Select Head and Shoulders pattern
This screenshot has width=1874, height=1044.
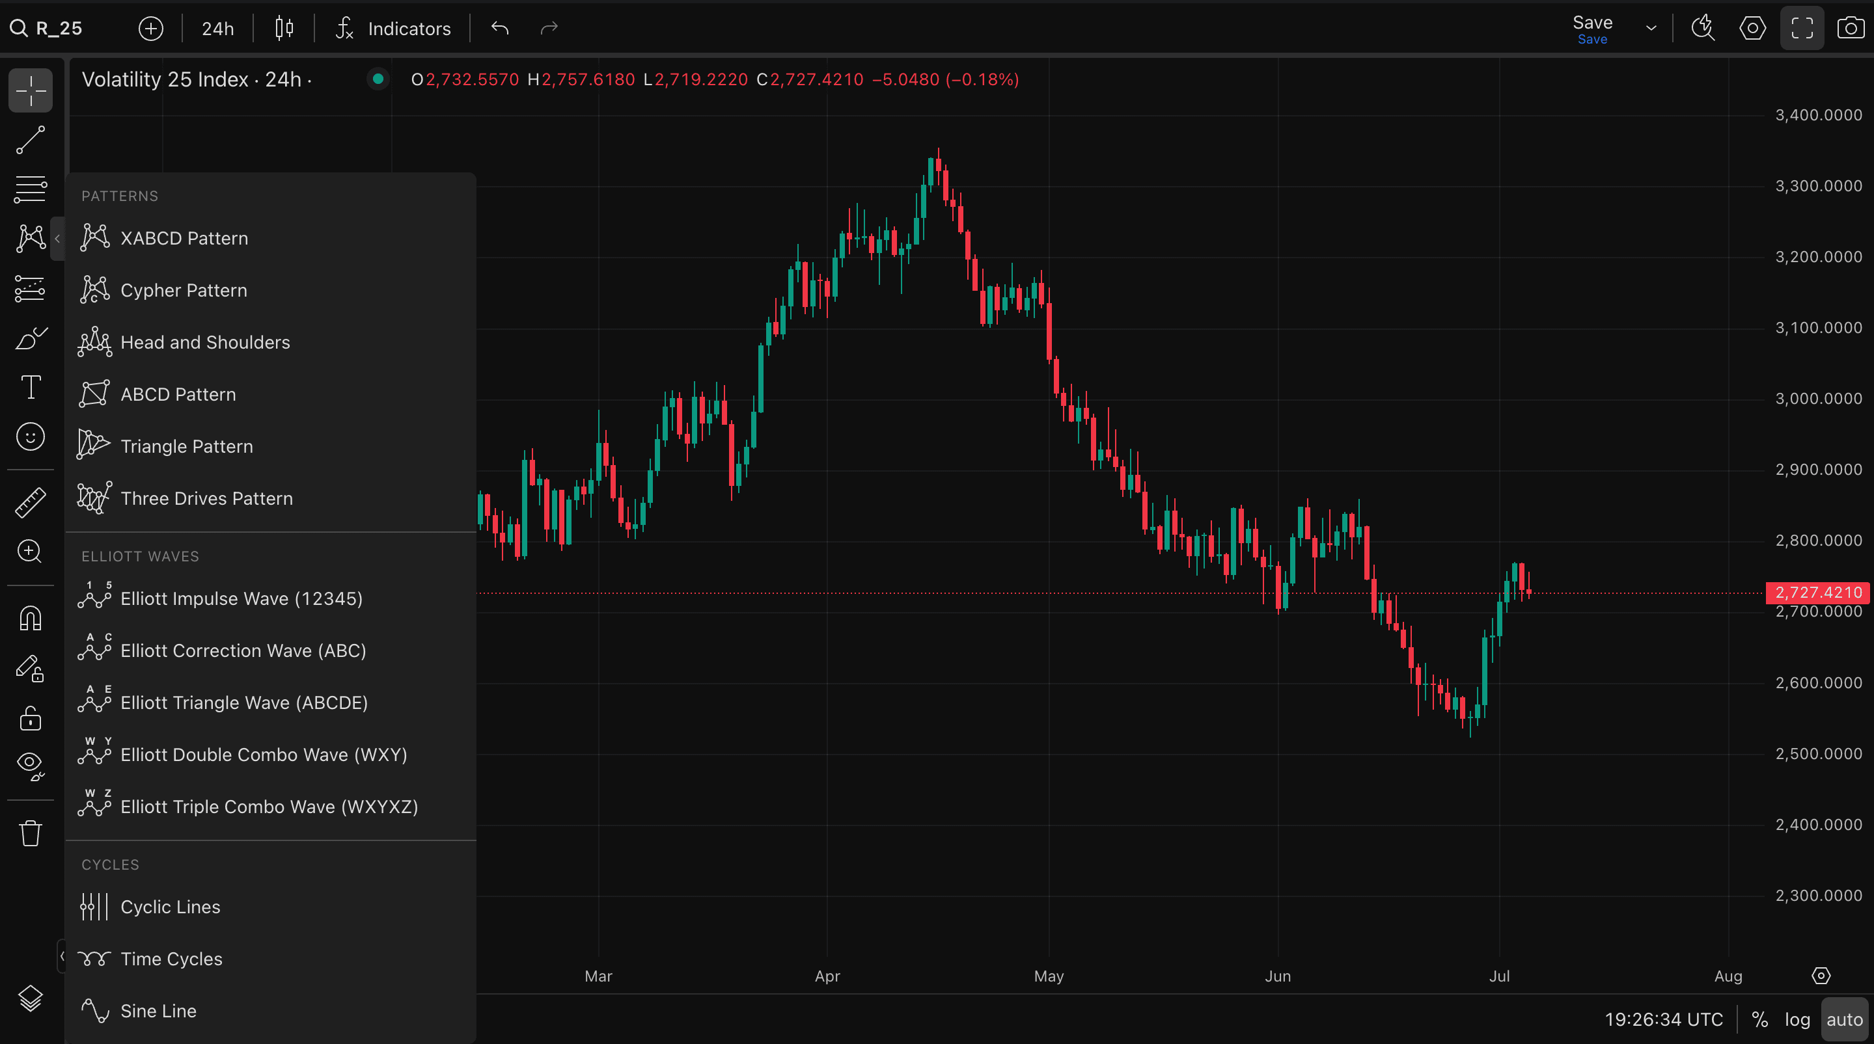pyautogui.click(x=271, y=341)
